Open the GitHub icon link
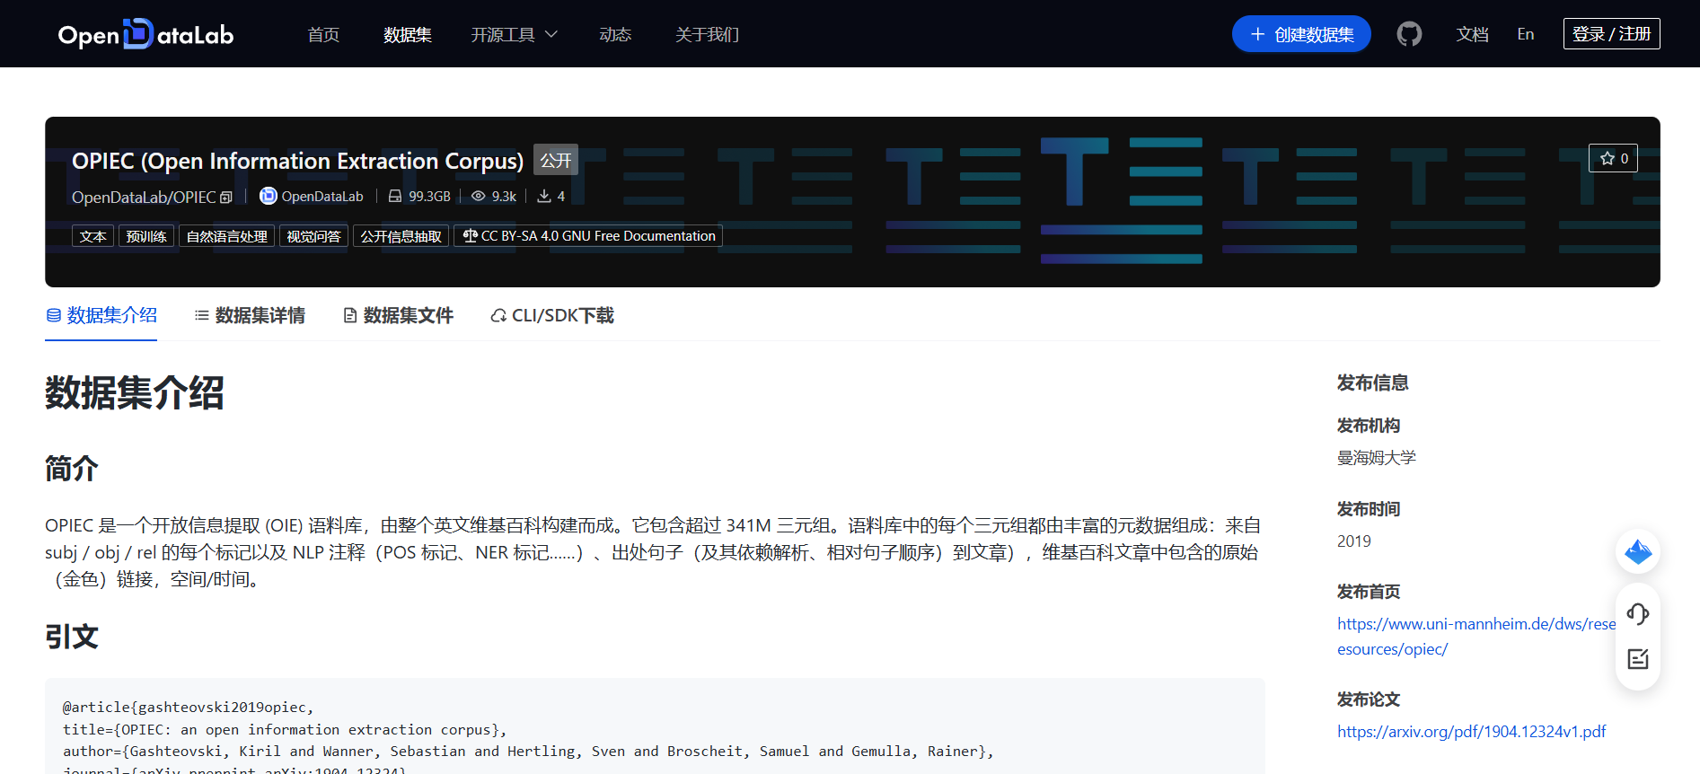Viewport: 1700px width, 774px height. [x=1409, y=34]
